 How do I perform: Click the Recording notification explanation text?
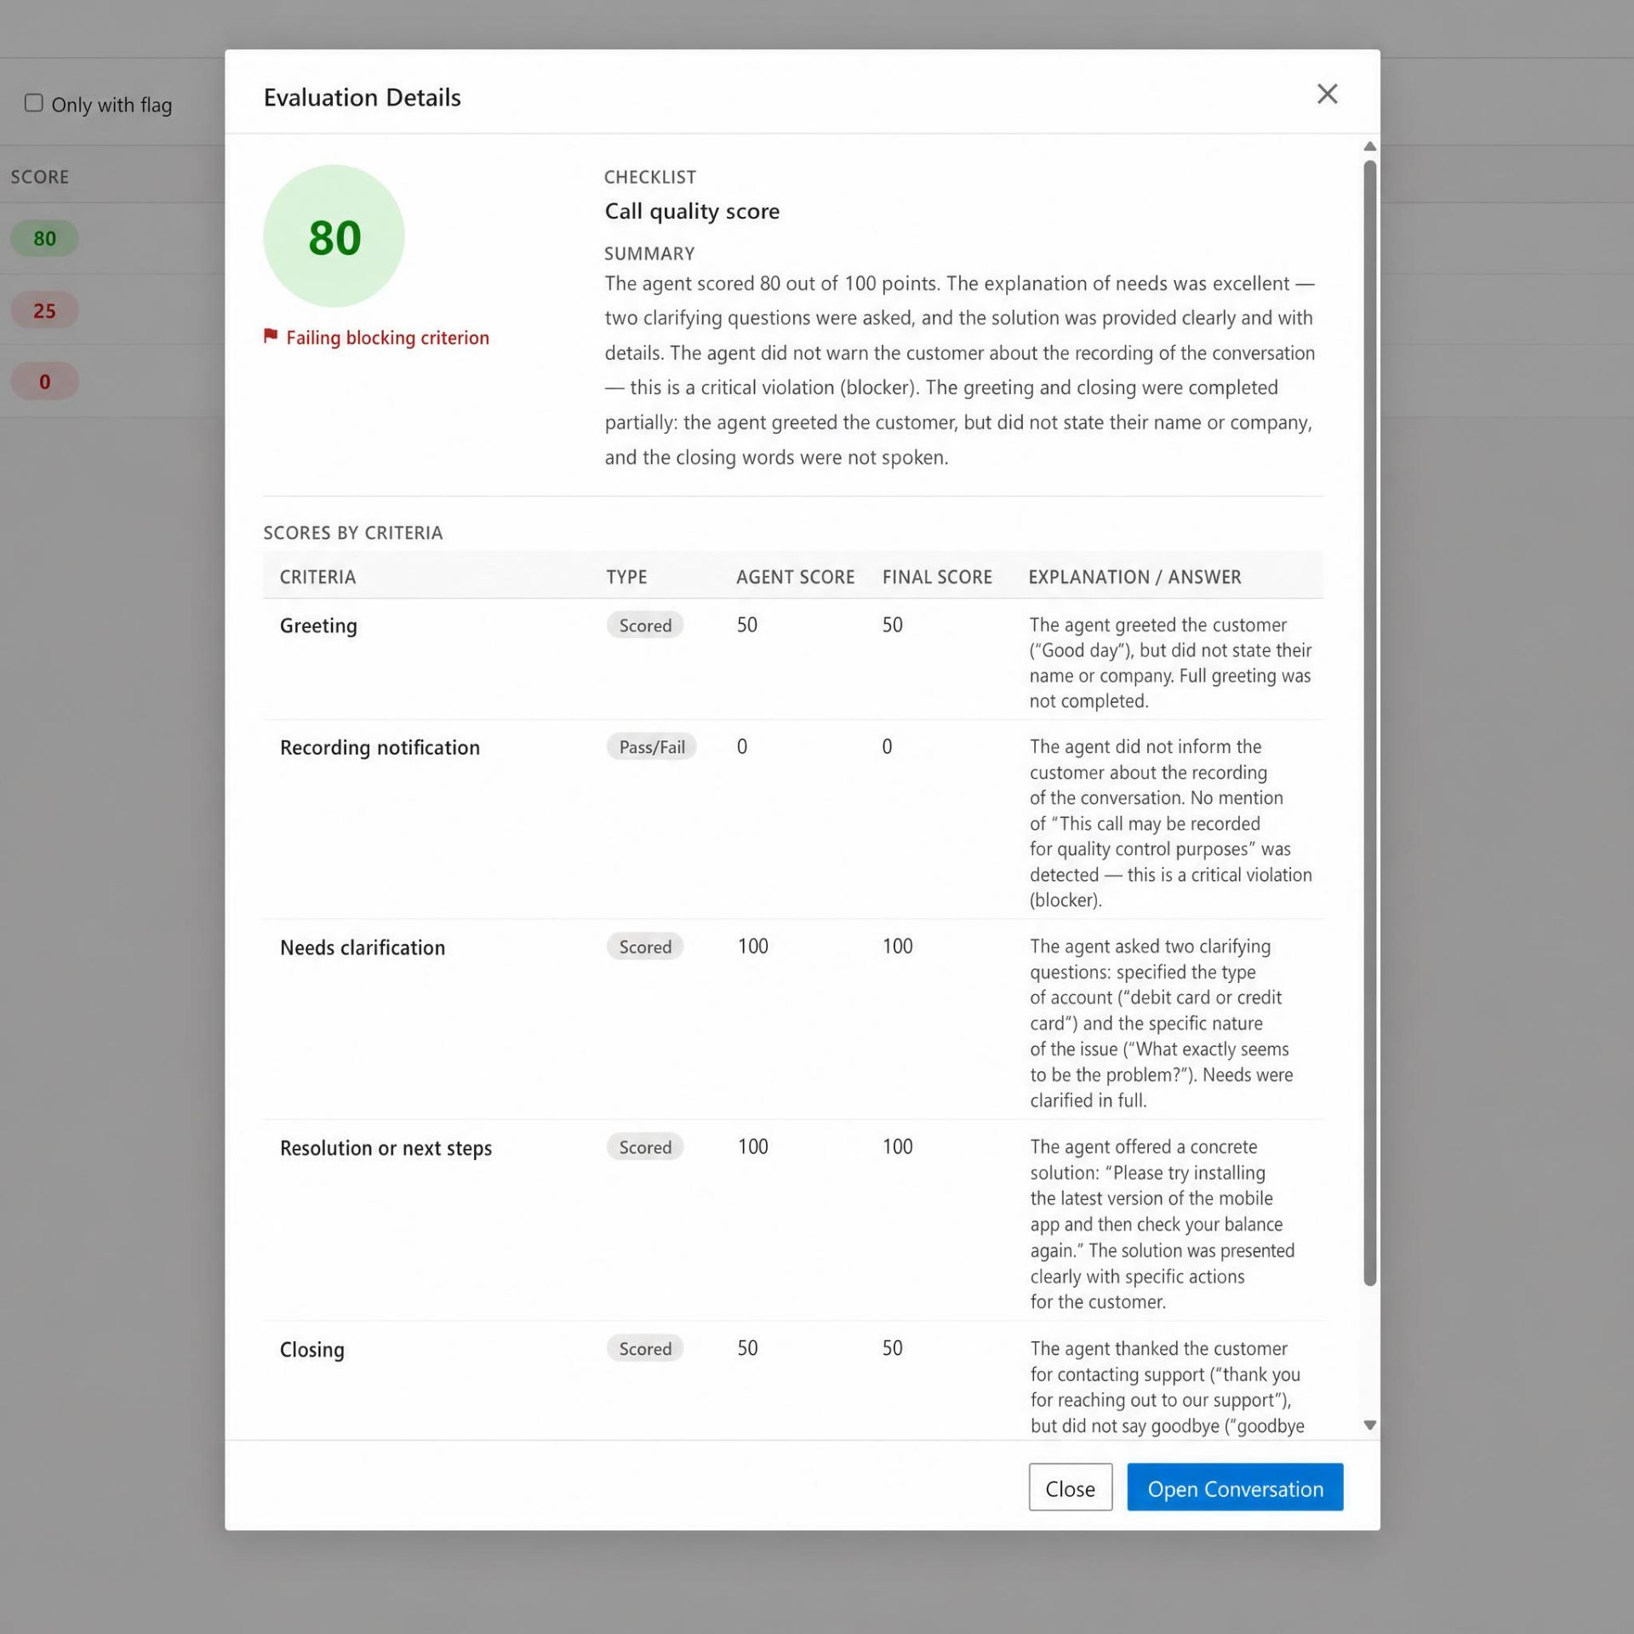coord(1170,823)
